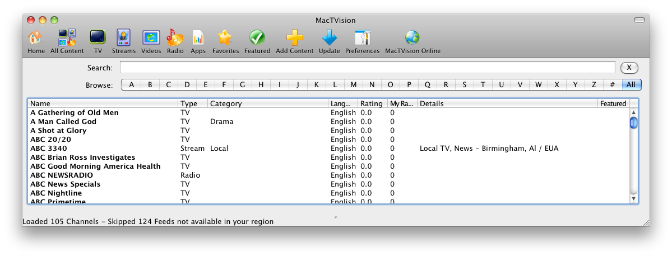Click the Apps toolbar icon
Image resolution: width=672 pixels, height=257 pixels.
click(x=198, y=41)
